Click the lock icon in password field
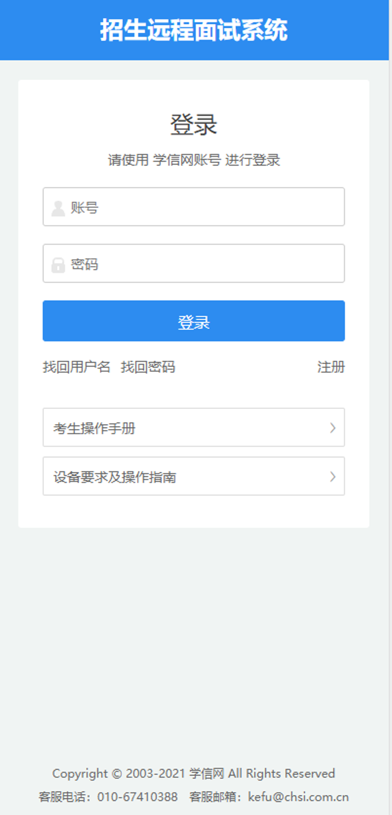 pos(58,265)
